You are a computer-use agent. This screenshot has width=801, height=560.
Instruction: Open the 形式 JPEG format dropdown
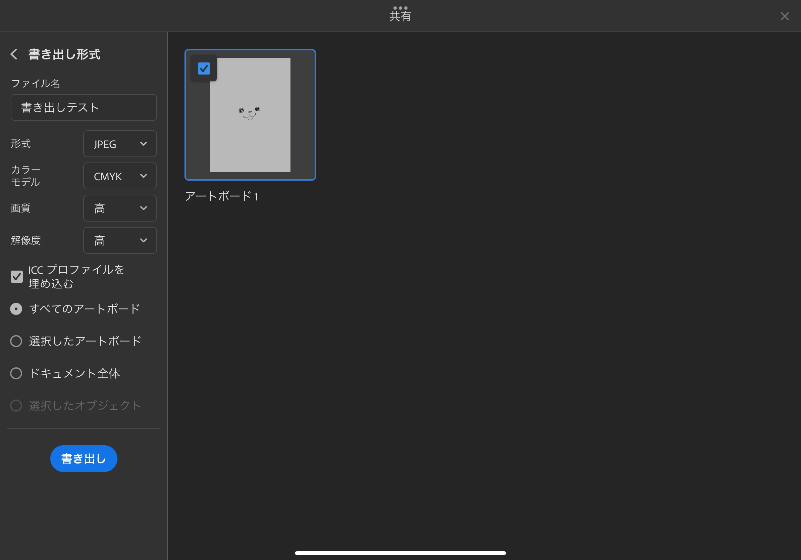120,144
